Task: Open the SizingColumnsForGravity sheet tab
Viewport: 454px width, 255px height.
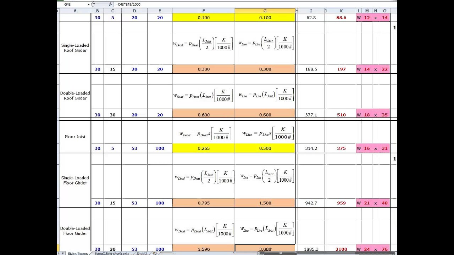Action: click(x=112, y=253)
